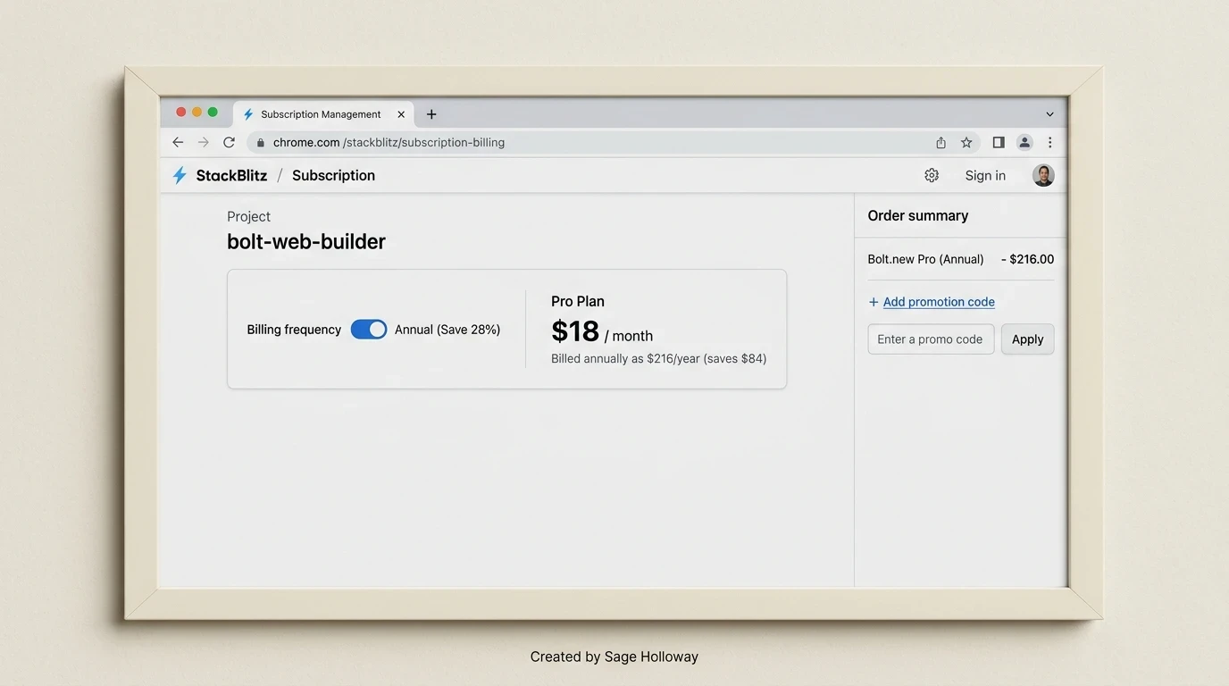Image resolution: width=1229 pixels, height=686 pixels.
Task: Open settings with the gear icon
Action: [x=932, y=175]
